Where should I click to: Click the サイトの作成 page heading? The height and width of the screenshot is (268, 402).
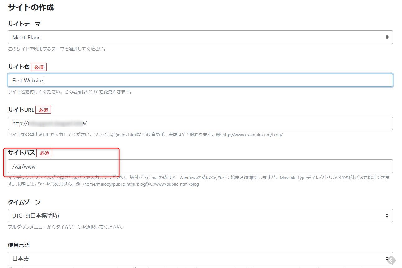31,7
